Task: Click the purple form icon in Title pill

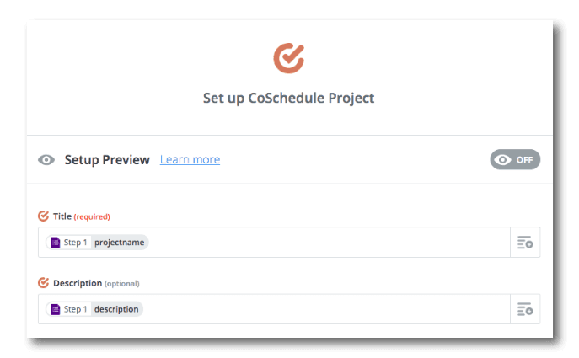Action: (56, 243)
